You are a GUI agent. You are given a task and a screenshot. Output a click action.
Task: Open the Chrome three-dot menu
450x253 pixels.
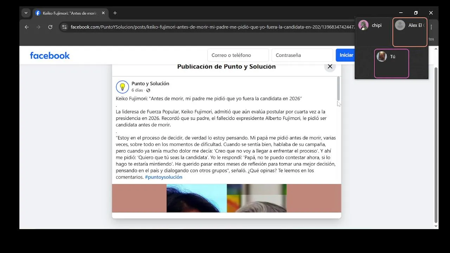pyautogui.click(x=431, y=27)
